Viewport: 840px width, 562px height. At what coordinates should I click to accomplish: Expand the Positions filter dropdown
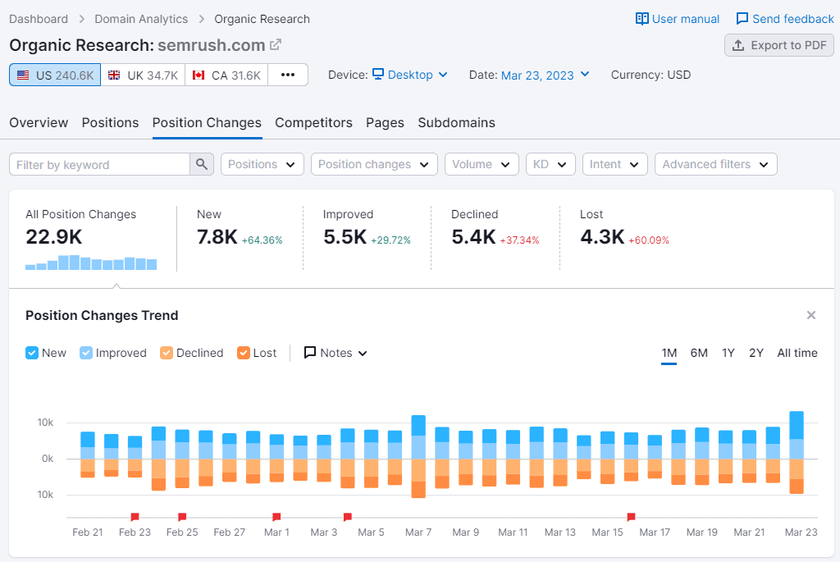(x=262, y=164)
